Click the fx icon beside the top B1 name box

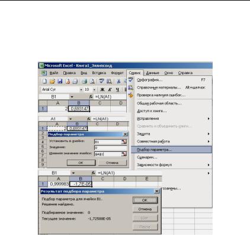[x=91, y=97]
